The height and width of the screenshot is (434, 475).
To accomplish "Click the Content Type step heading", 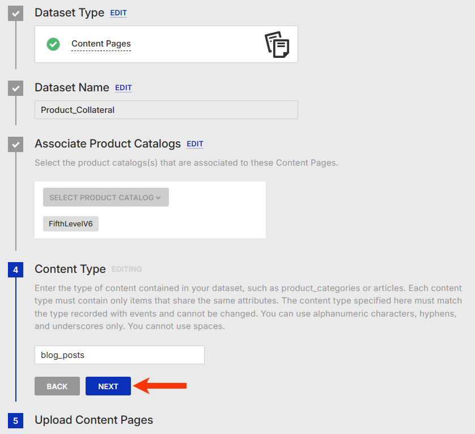I will click(70, 269).
